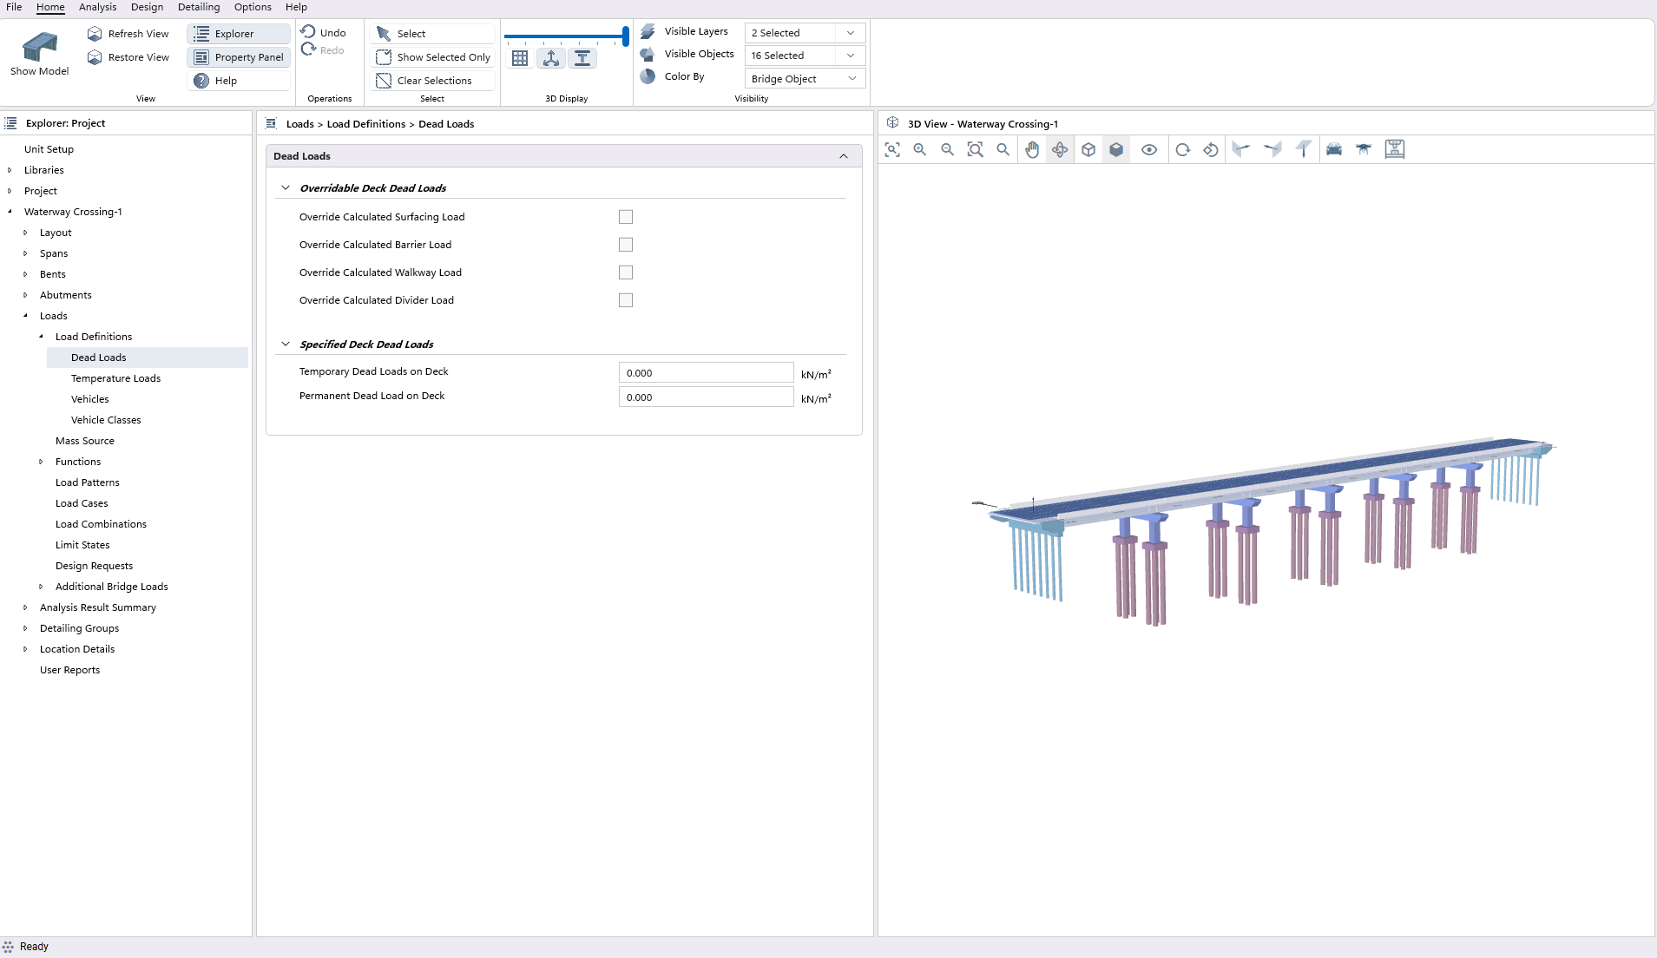Image resolution: width=1657 pixels, height=958 pixels.
Task: Activate the 3D orbit rotate tool
Action: (x=1060, y=149)
